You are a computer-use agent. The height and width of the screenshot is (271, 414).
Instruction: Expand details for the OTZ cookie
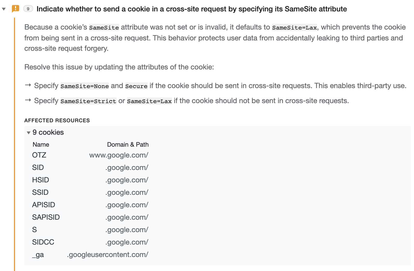coord(39,155)
